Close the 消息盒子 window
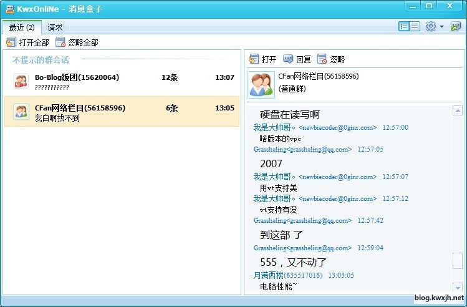 click(450, 6)
